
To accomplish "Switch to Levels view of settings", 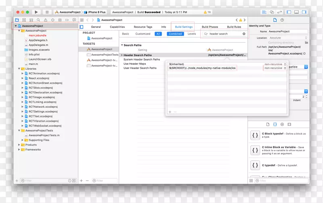I will click(192, 34).
